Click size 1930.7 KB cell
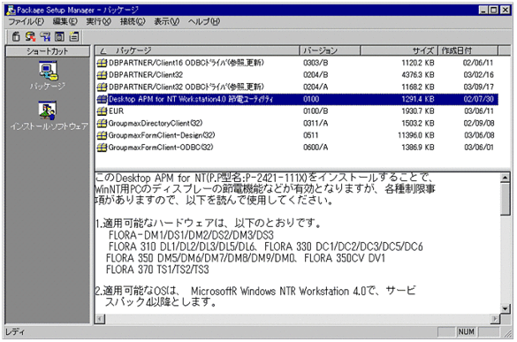The width and height of the screenshot is (517, 342). 418,111
